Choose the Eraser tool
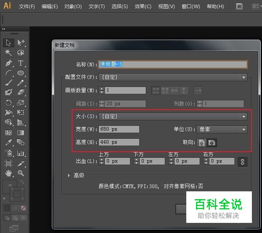262x233 pixels. [x=21, y=92]
